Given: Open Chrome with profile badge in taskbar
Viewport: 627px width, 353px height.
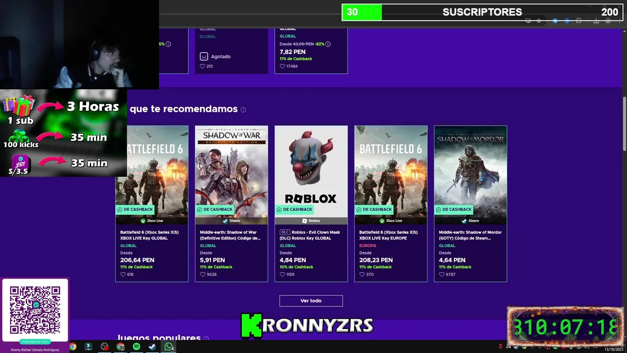Looking at the screenshot, I should pos(121,347).
